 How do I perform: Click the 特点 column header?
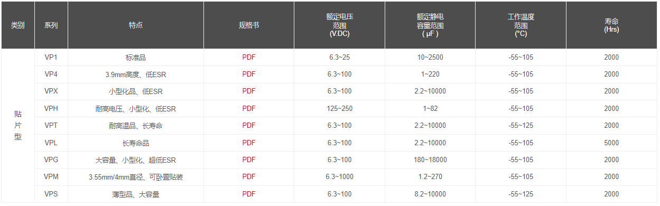point(136,25)
